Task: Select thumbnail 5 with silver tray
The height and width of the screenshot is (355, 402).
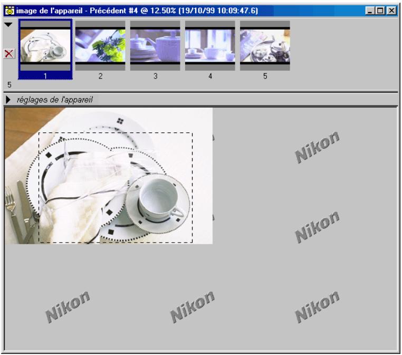Action: click(265, 46)
